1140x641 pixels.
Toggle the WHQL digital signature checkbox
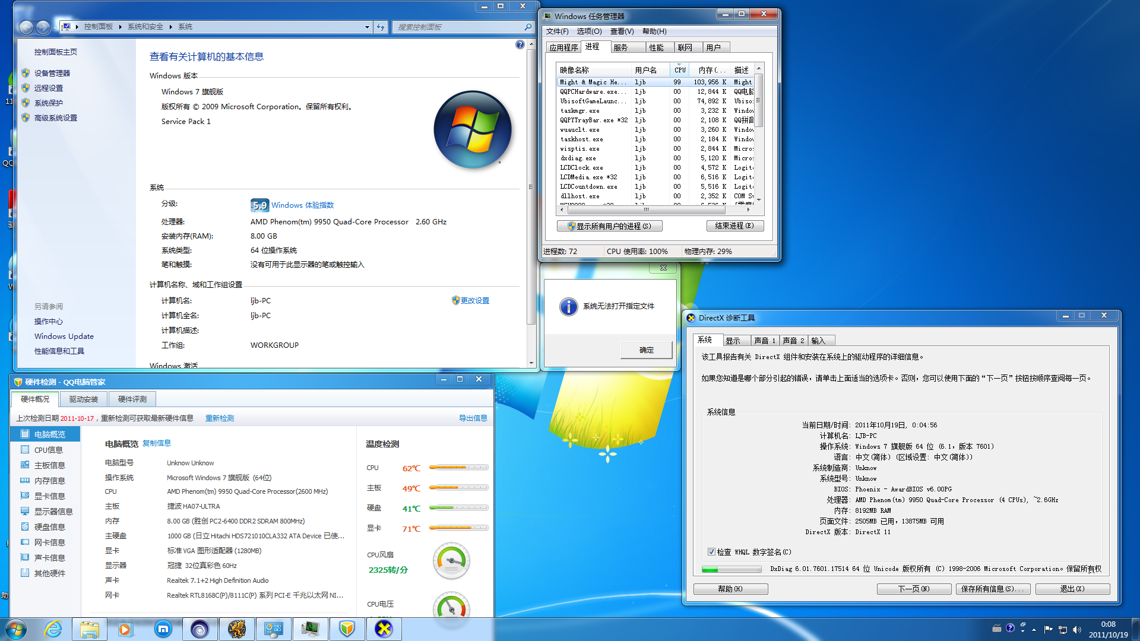[x=711, y=552]
